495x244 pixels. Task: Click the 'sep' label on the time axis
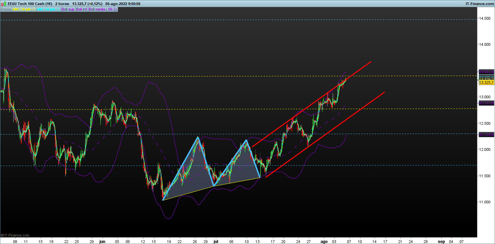point(441,242)
